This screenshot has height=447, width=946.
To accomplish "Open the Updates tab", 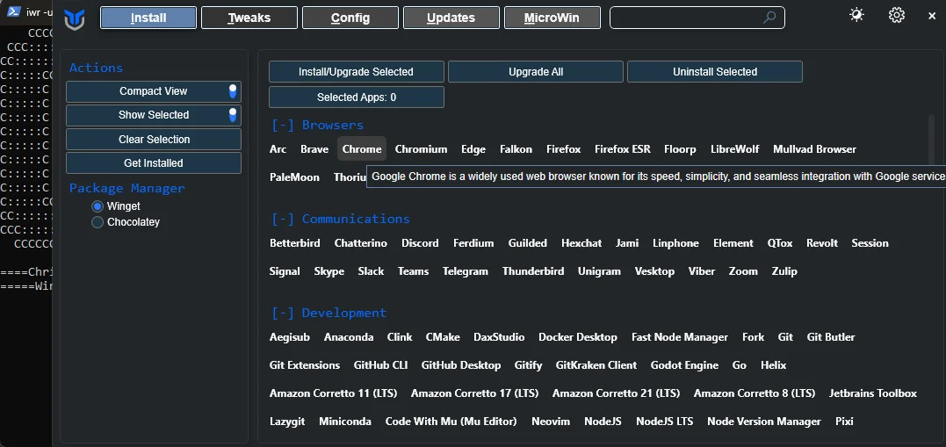I will (451, 18).
